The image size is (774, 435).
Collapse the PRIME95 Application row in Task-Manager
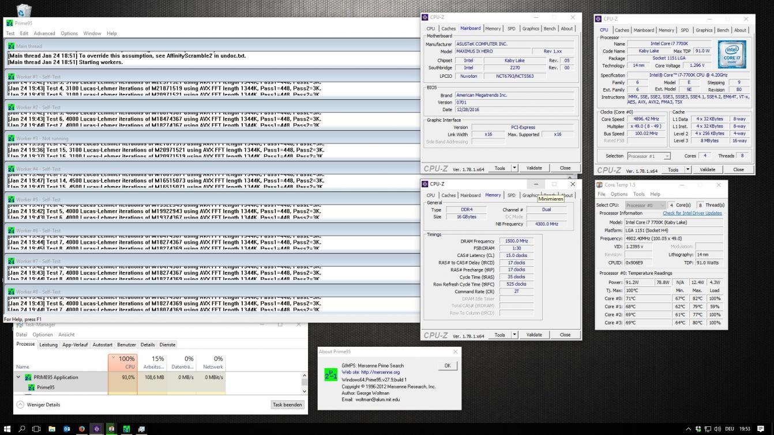18,377
